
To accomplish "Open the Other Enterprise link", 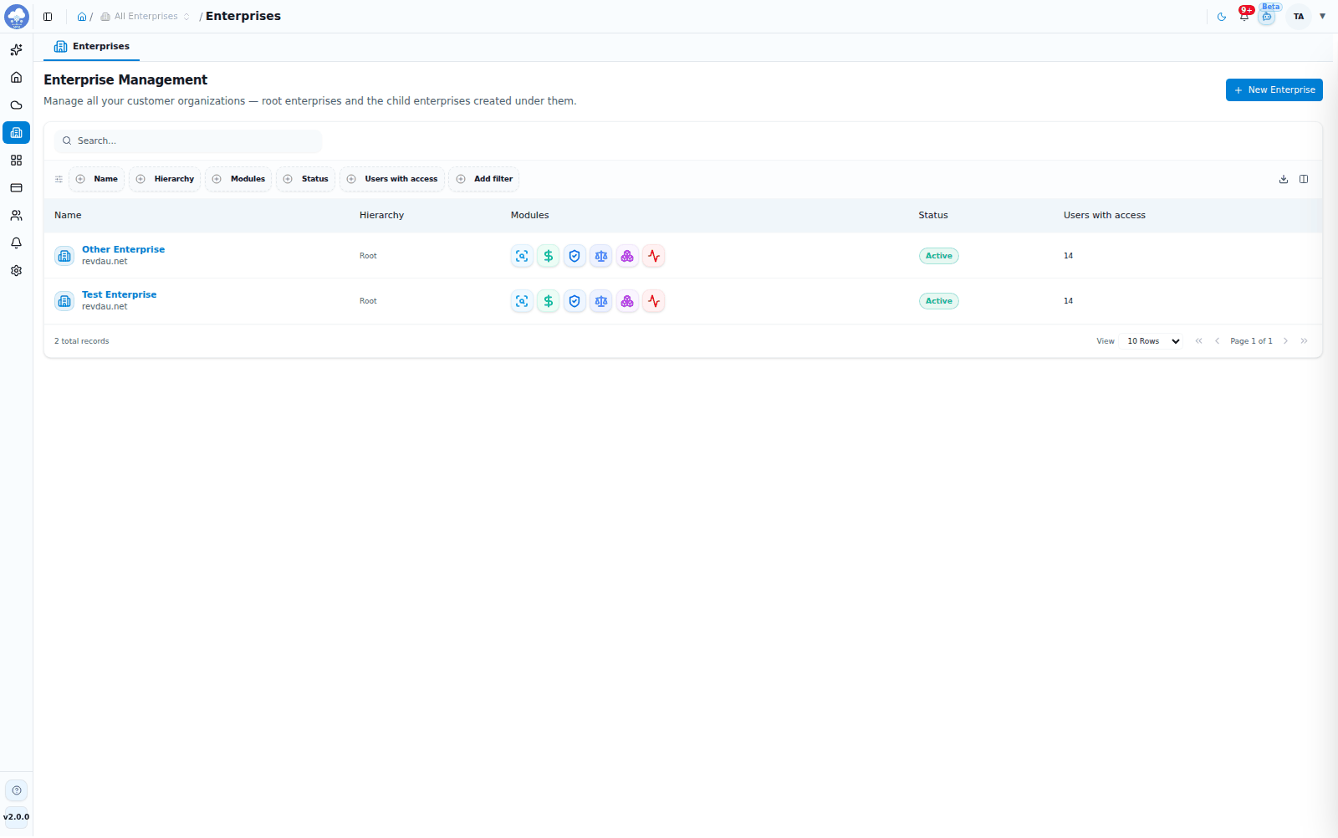I will [x=123, y=249].
